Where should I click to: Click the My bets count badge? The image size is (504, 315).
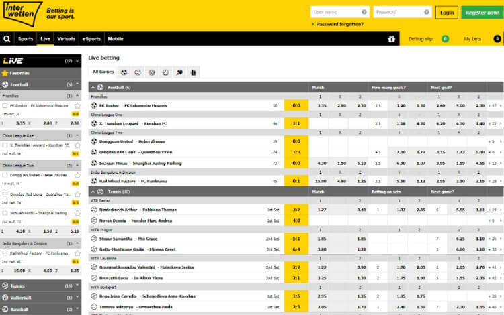497,39
